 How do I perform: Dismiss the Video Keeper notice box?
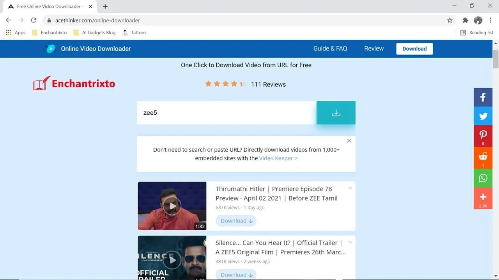(x=349, y=141)
